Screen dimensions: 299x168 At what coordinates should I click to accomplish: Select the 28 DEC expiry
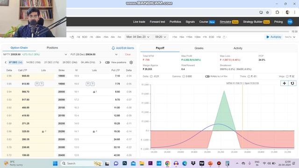pyautogui.click(x=70, y=62)
